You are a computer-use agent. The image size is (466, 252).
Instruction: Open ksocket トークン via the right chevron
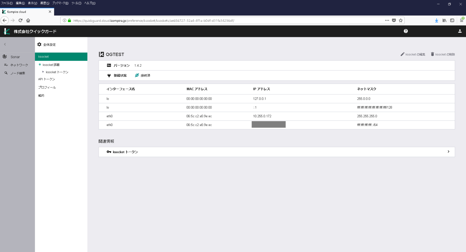point(448,151)
